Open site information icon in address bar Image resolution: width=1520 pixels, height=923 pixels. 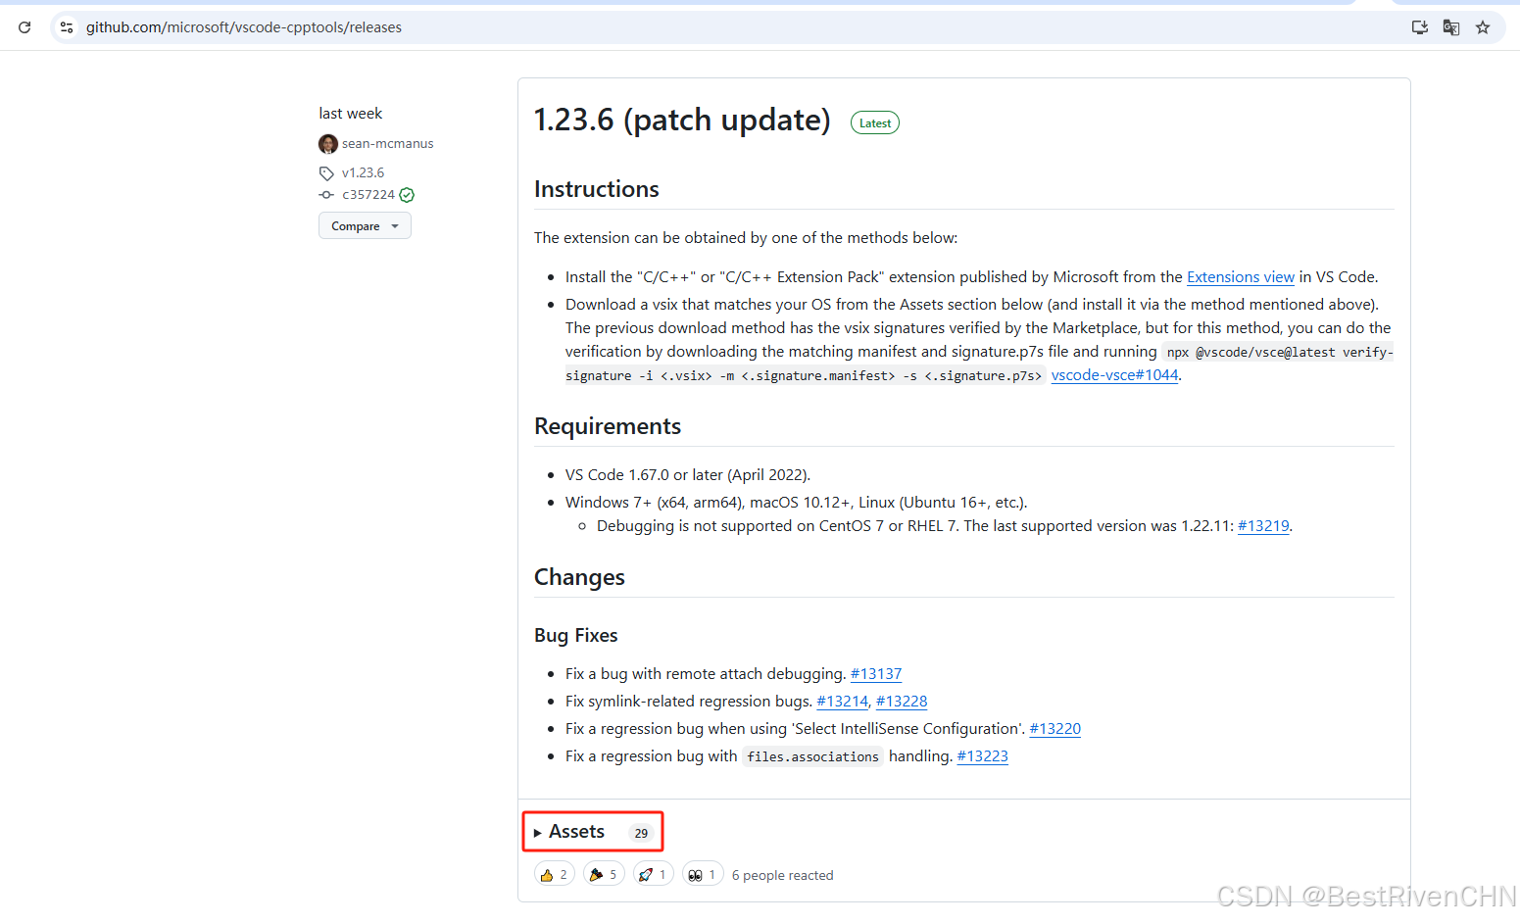(x=67, y=27)
